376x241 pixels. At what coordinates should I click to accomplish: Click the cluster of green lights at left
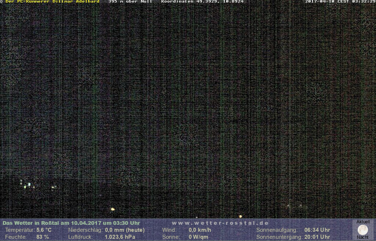[27, 185]
